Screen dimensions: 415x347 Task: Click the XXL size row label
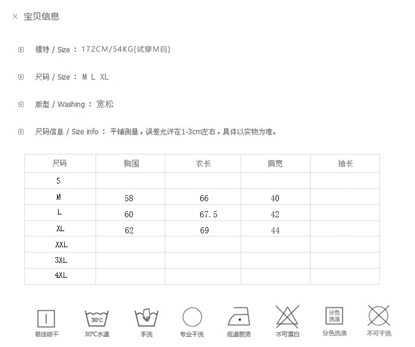(61, 244)
